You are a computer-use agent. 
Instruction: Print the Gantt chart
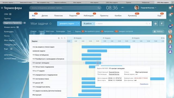point(59,38)
